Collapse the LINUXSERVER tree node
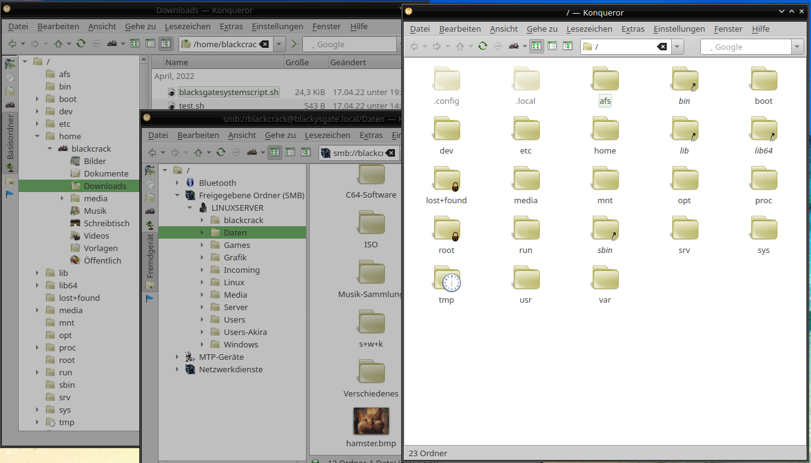The width and height of the screenshot is (811, 463). point(190,208)
